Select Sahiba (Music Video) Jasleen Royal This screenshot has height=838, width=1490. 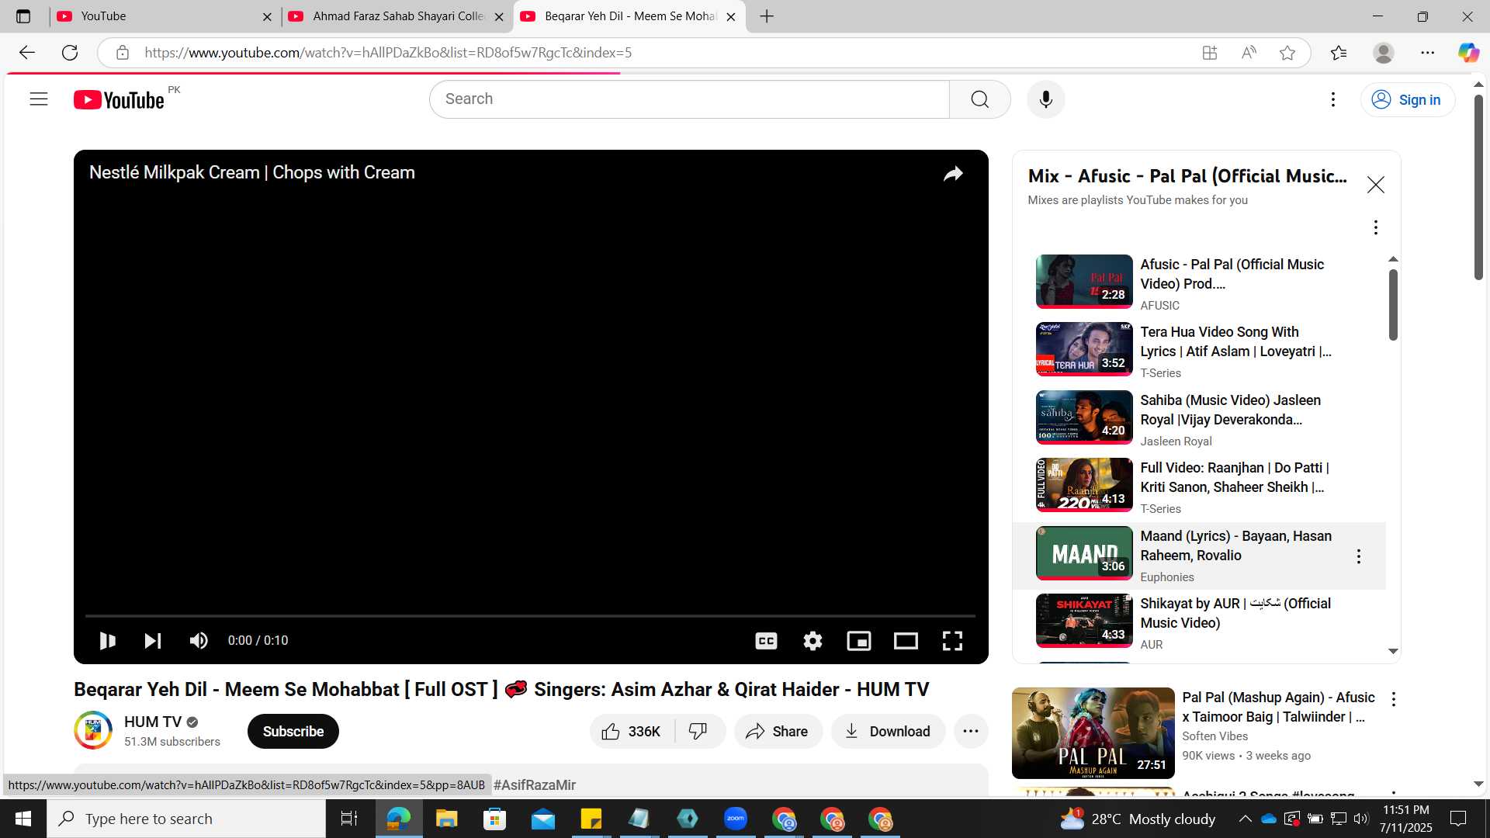click(1199, 419)
